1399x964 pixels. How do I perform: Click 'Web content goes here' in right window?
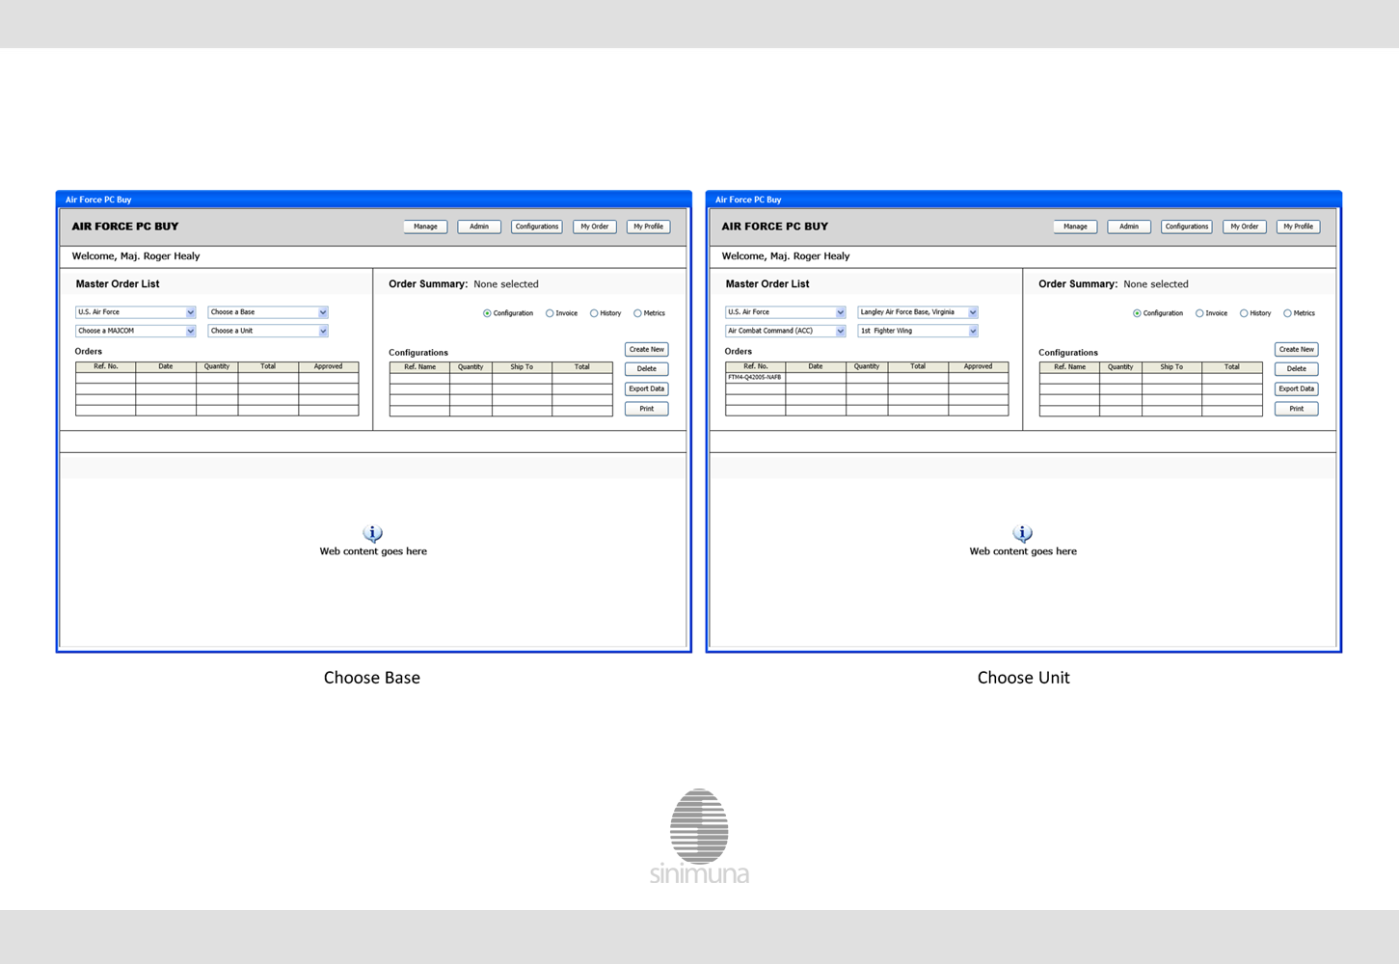click(1023, 551)
